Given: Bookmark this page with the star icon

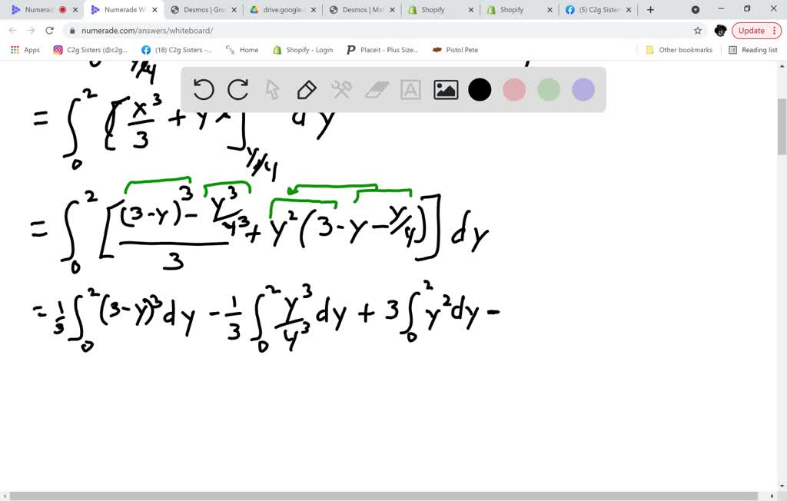Looking at the screenshot, I should tap(698, 31).
